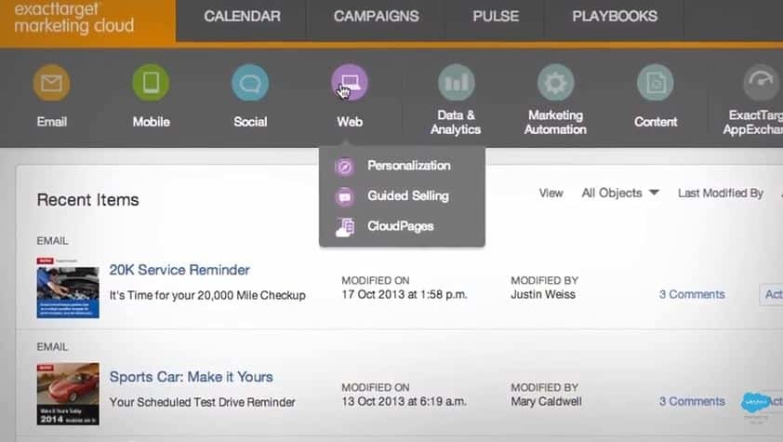Open CloudPages from the Web menu
Viewport: 783px width, 442px height.
pyautogui.click(x=400, y=226)
